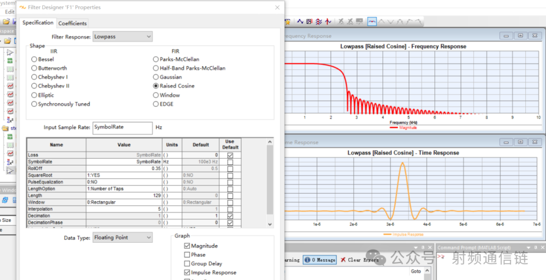This screenshot has height=280, width=546.
Task: Open errors panel options arrow
Action: click(x=416, y=247)
